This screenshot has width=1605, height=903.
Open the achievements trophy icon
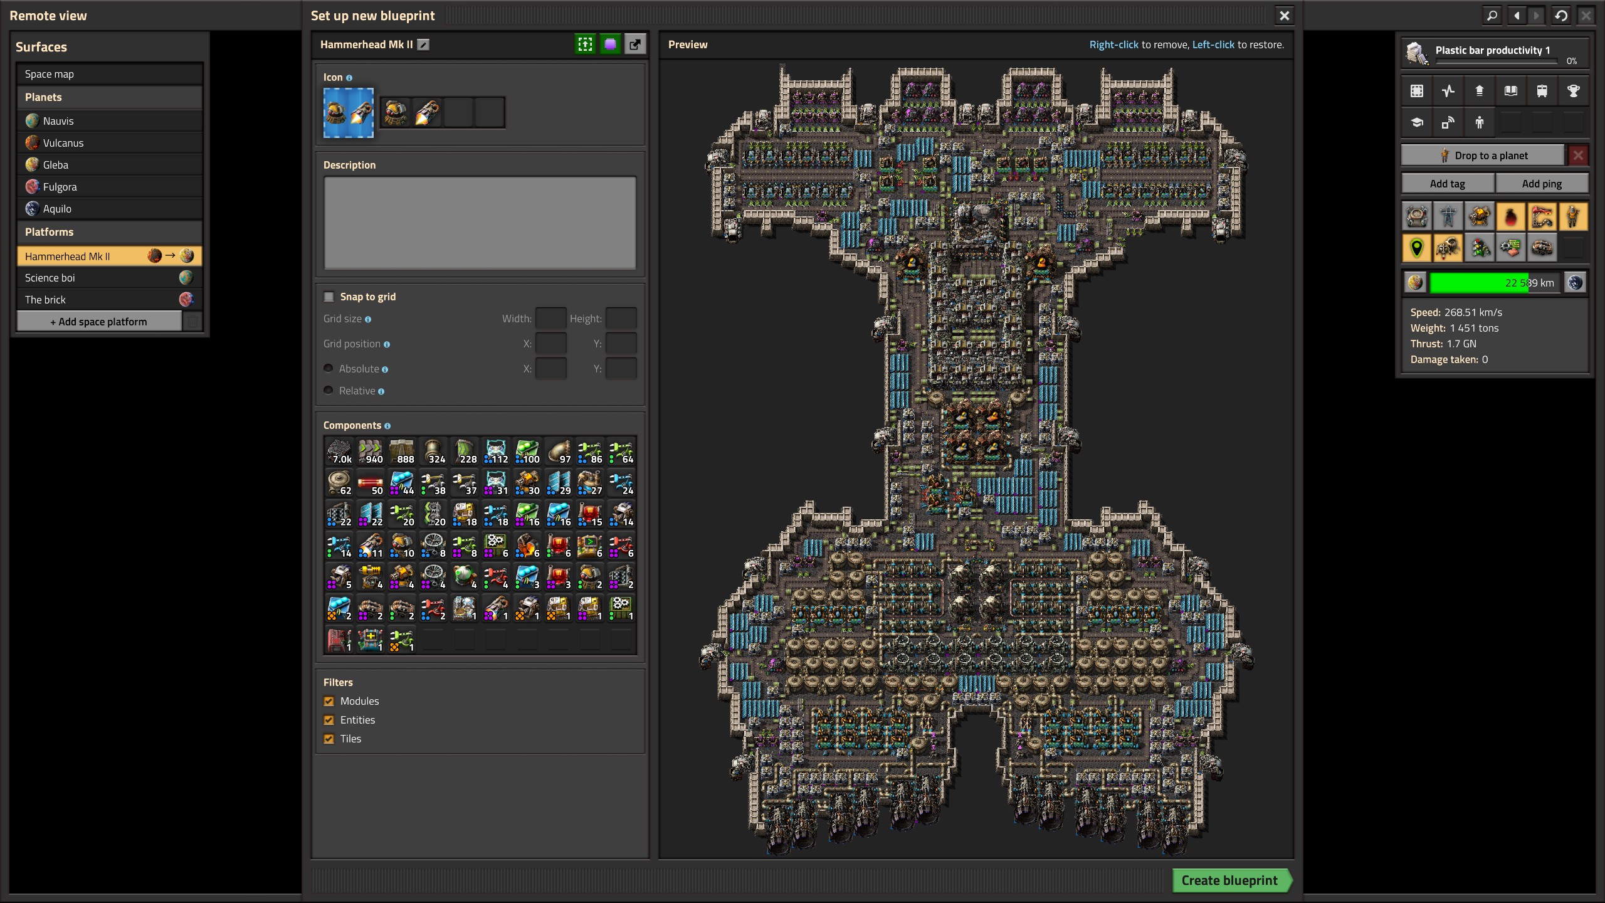tap(1573, 91)
